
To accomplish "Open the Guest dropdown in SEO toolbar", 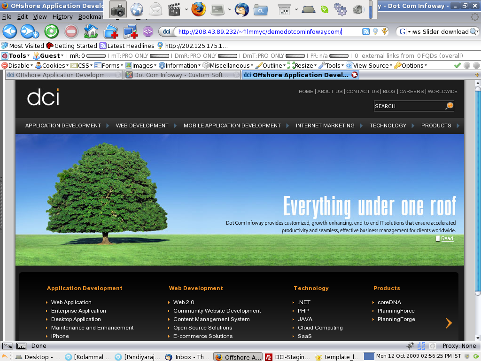I will tap(48, 55).
